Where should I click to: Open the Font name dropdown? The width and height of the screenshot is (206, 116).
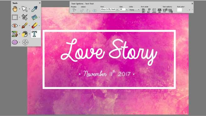(x=117, y=10)
